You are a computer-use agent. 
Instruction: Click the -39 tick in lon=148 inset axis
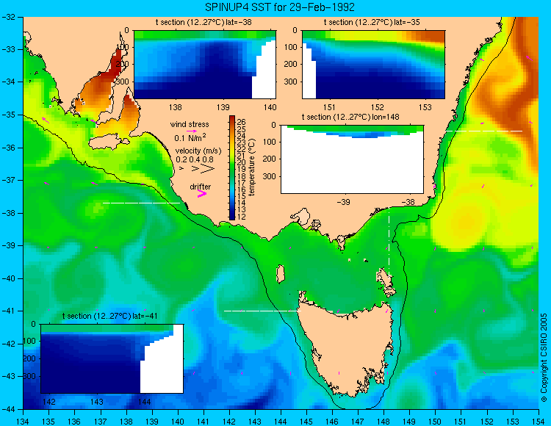(343, 202)
